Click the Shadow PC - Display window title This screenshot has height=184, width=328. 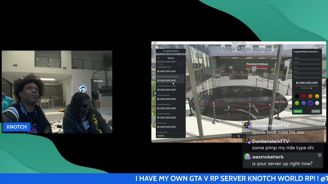[239, 43]
